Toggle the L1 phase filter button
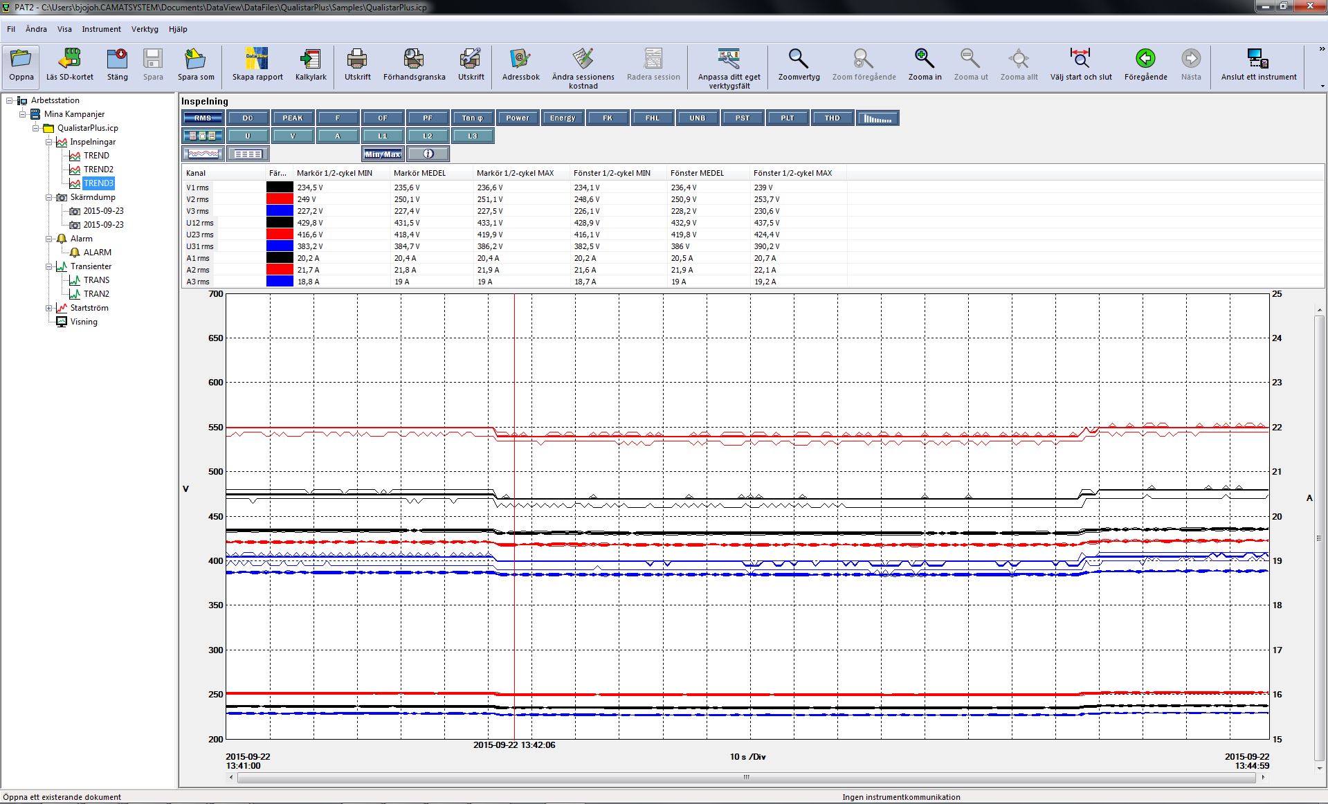The height and width of the screenshot is (804, 1328). pos(383,136)
